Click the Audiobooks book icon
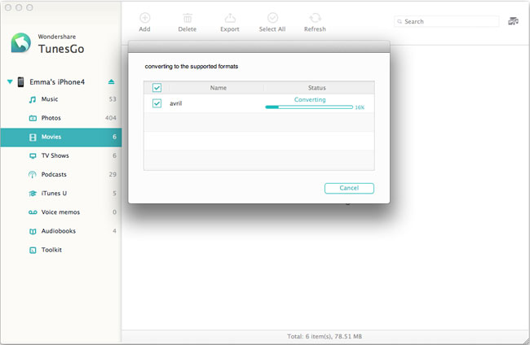 click(33, 231)
